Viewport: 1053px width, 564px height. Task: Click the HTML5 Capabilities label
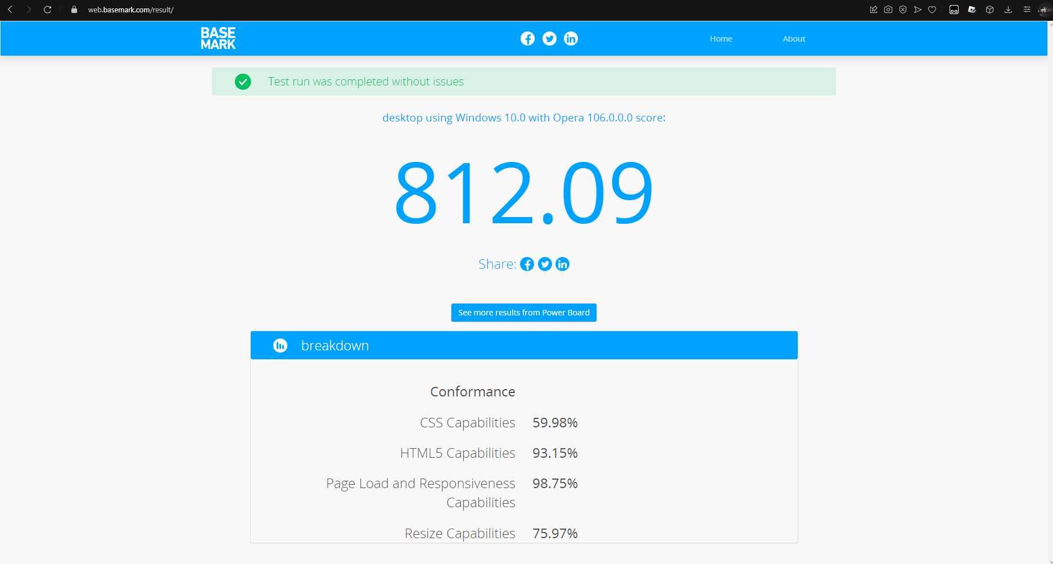click(458, 453)
